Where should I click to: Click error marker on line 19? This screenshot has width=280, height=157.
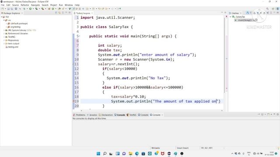coord(73,101)
